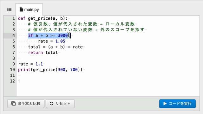Click the reset arrow icon in リセット button
The image size is (203, 114).
(x=51, y=104)
